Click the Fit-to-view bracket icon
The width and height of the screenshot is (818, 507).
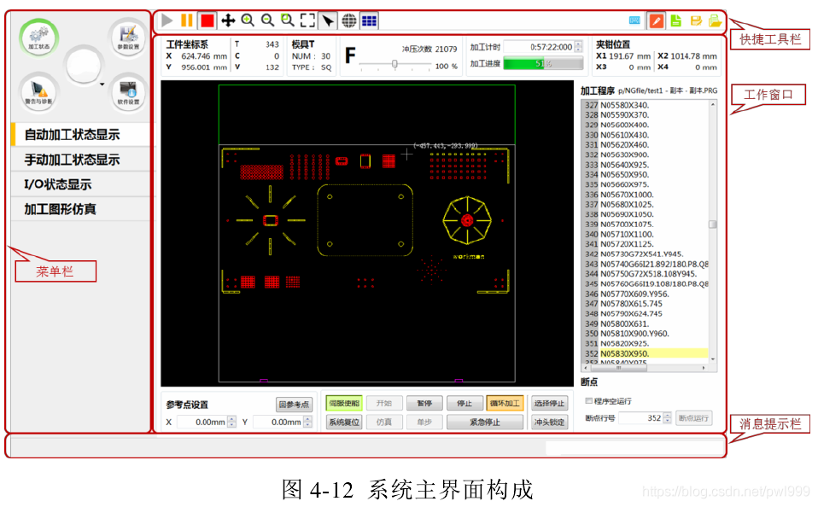click(308, 20)
